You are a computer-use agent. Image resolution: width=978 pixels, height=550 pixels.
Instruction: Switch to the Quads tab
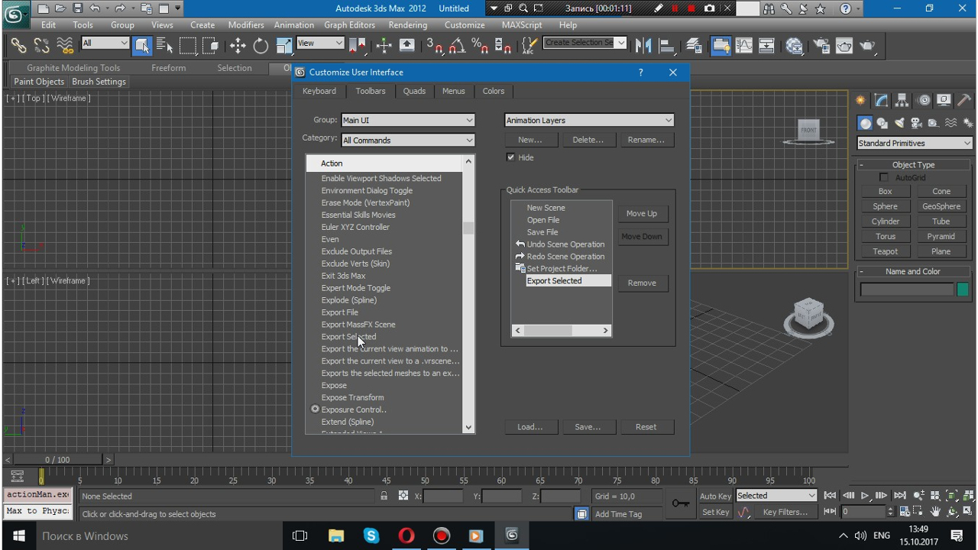[x=414, y=91]
